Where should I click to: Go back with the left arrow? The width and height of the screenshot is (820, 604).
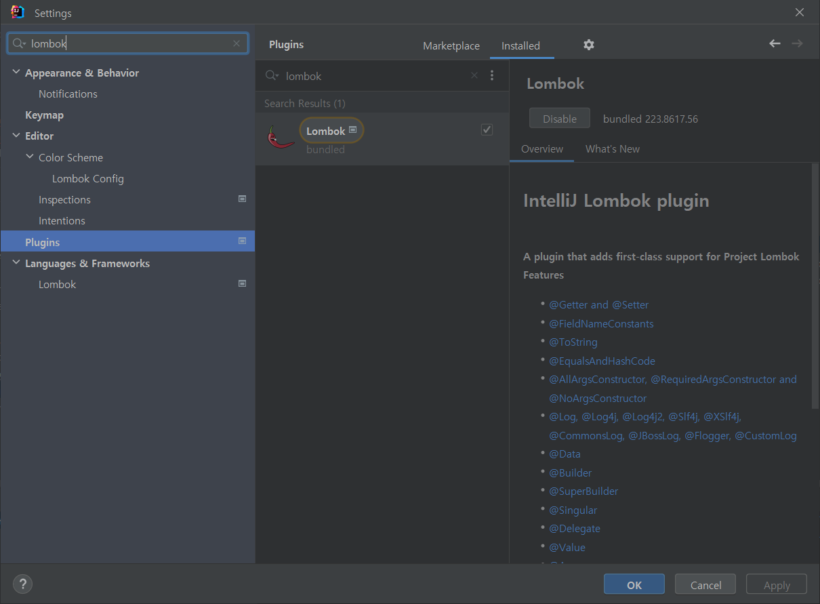tap(775, 43)
